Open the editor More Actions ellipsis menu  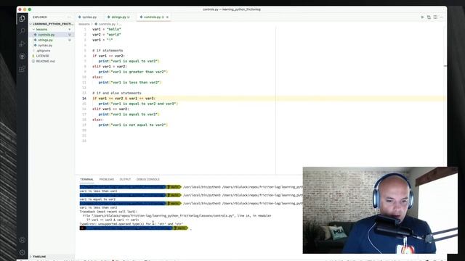pos(442,17)
